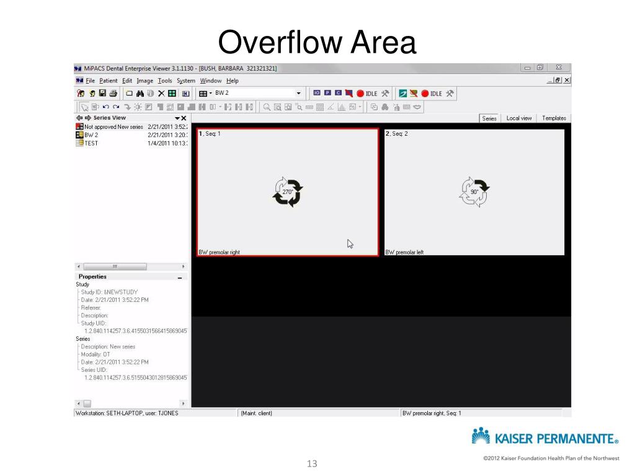
Task: Click the Properties horizontal scrollbar thumb
Action: click(87, 403)
